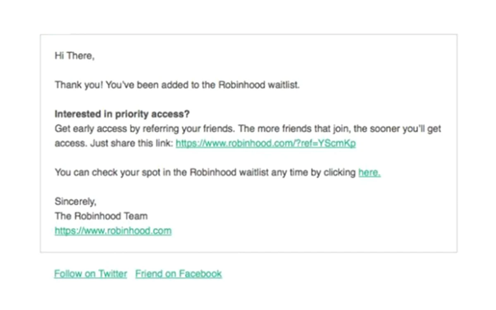Viewport: 496px width, 310px height.
Task: Click "access." starting the referral link line
Action: coord(68,143)
